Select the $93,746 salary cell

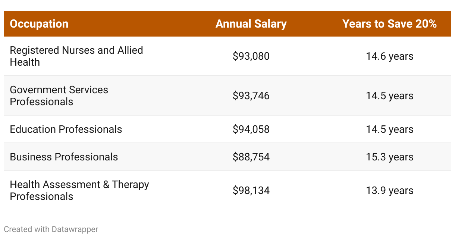pyautogui.click(x=251, y=96)
